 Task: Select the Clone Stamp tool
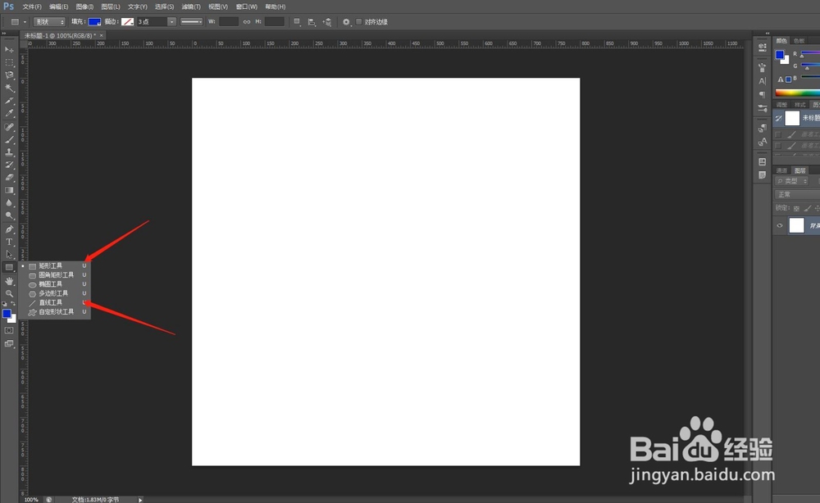(9, 152)
